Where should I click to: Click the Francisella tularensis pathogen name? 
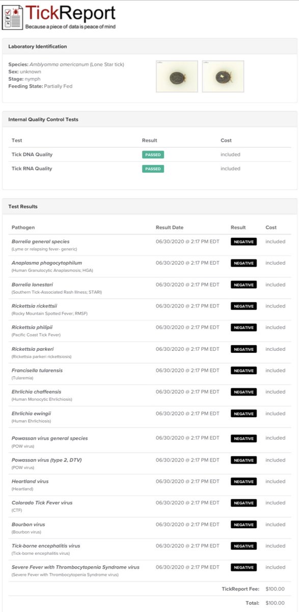[37, 371]
